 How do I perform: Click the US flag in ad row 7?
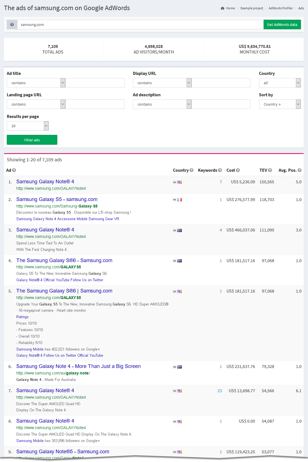[x=180, y=391]
